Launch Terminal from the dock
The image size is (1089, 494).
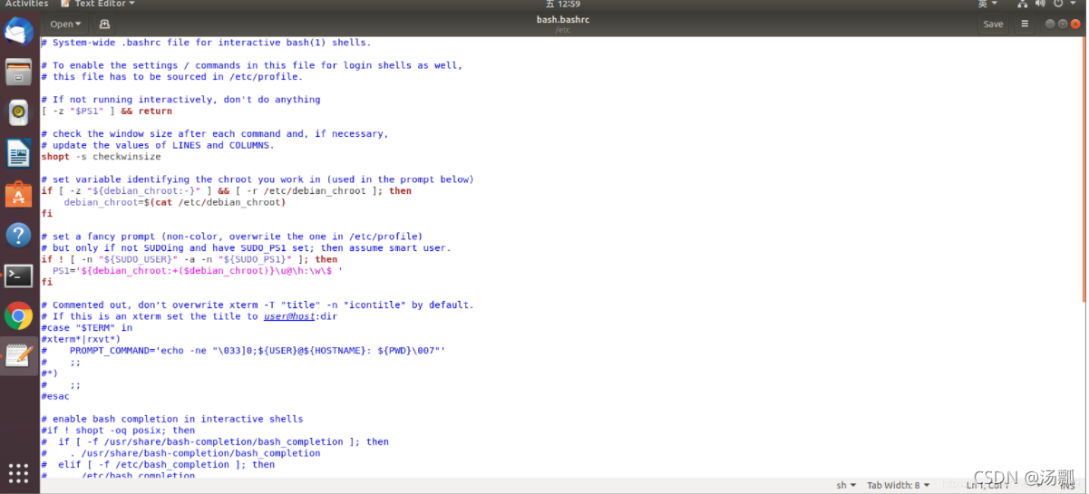[x=18, y=276]
